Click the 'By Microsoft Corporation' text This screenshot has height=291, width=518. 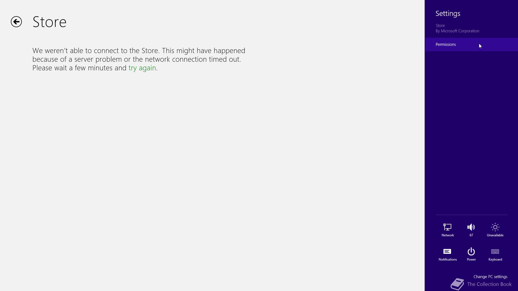click(x=457, y=31)
